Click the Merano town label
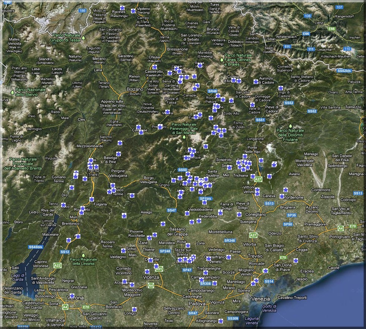 pyautogui.click(x=99, y=59)
